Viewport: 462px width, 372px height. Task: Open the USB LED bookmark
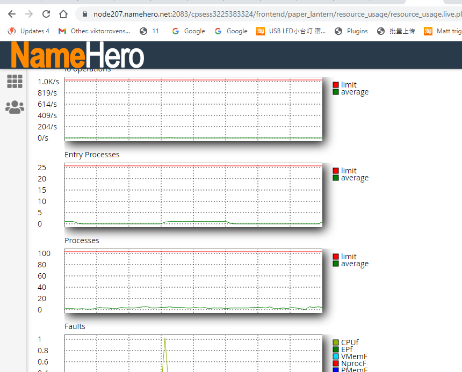pyautogui.click(x=291, y=31)
